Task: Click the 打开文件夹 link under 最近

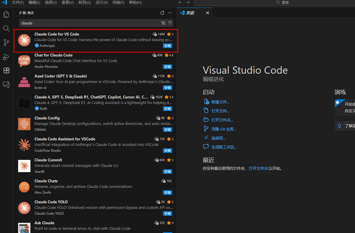Action: [x=258, y=168]
